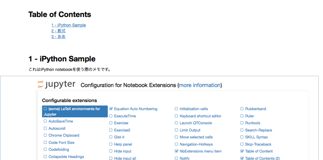The width and height of the screenshot is (323, 160).
Task: Uncheck Equation Auto Numbering checkbox
Action: pyautogui.click(x=111, y=109)
